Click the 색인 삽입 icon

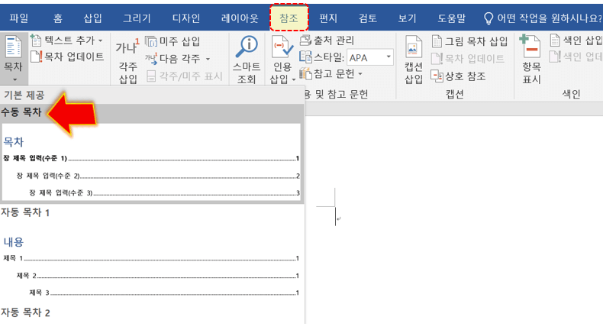coord(555,40)
